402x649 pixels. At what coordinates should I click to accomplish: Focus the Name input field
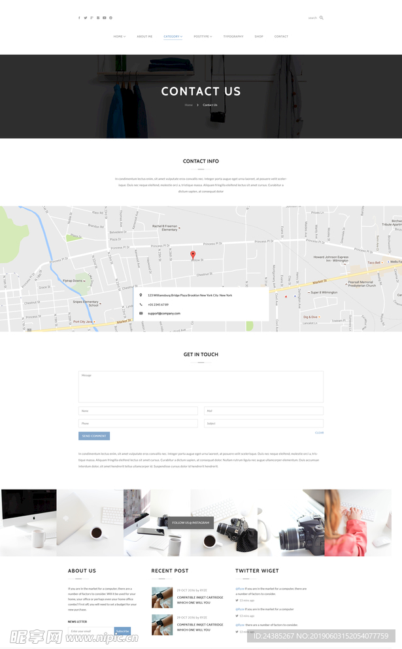coord(138,411)
